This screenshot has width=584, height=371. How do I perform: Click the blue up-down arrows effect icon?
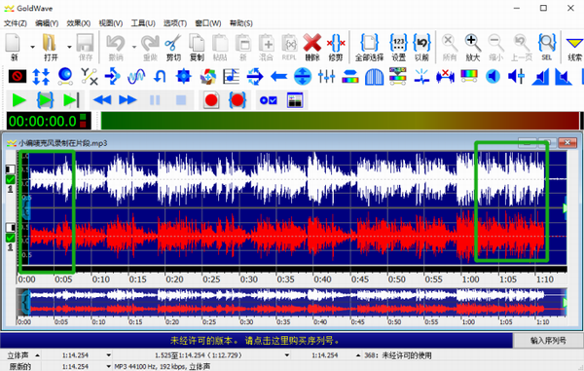coord(41,76)
